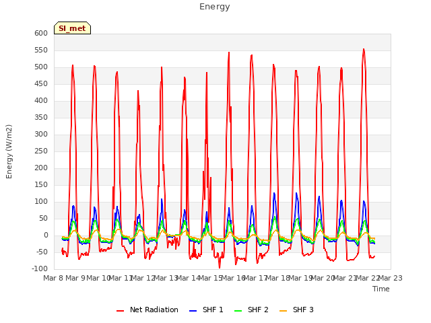Click the Mar 23 x-axis date label
This screenshot has height=323, width=431.
tap(391, 278)
